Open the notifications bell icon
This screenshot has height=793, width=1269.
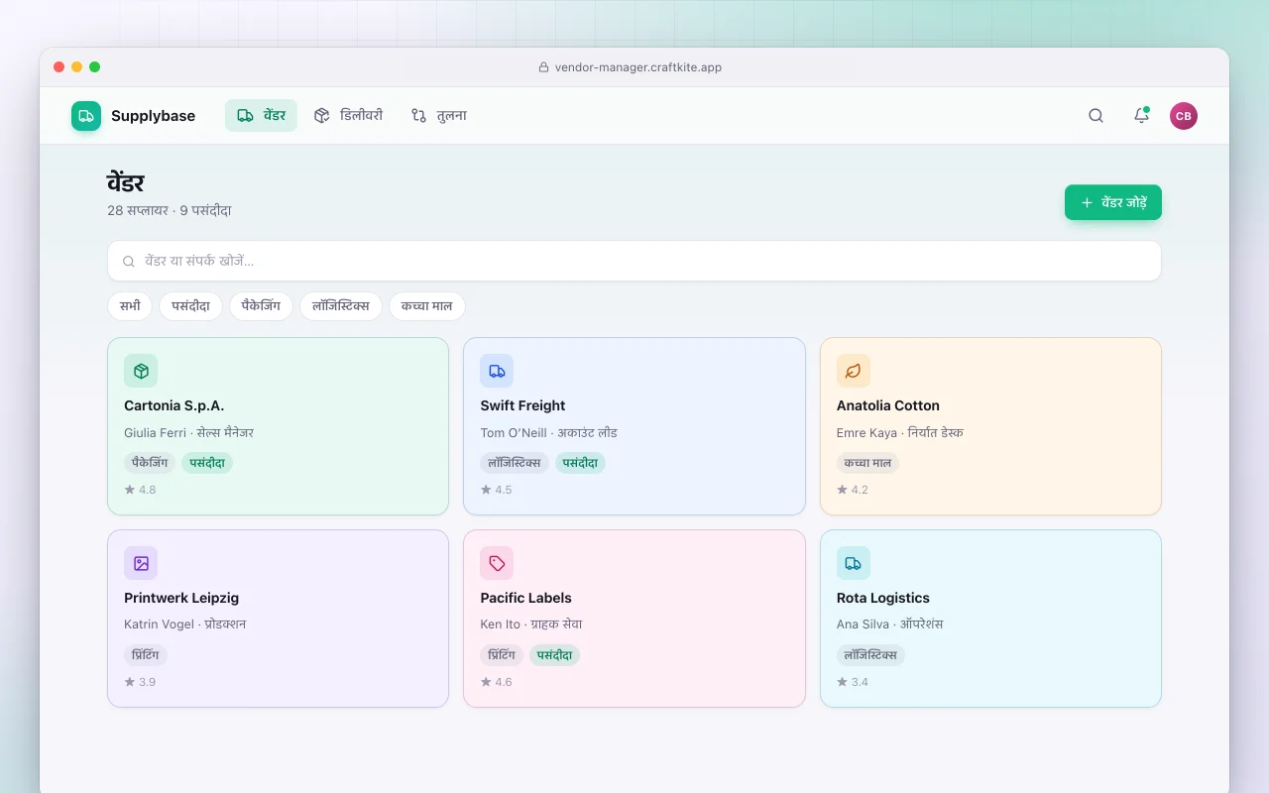[1141, 116]
